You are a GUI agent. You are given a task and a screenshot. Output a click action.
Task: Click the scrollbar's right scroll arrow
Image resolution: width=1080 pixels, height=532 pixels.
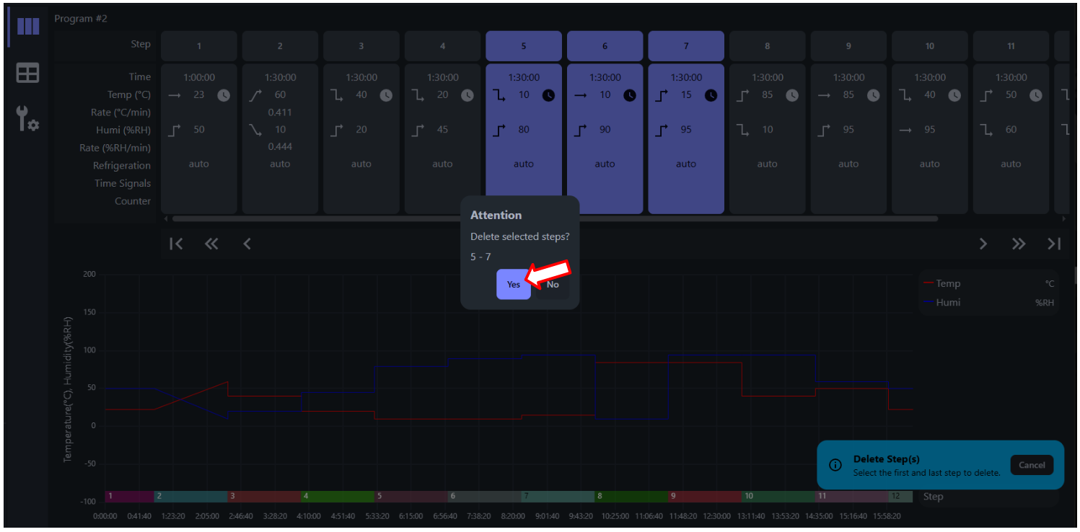click(x=1063, y=218)
